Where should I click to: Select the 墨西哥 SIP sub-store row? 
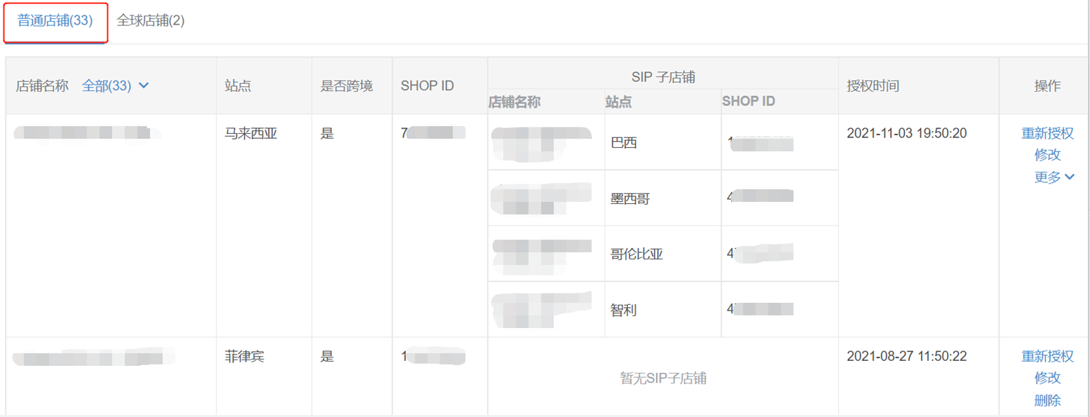coord(630,198)
